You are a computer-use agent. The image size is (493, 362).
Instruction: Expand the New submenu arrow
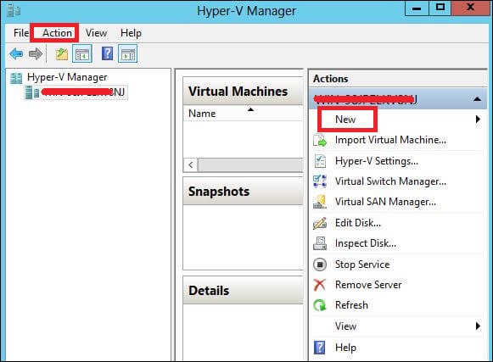tap(478, 120)
